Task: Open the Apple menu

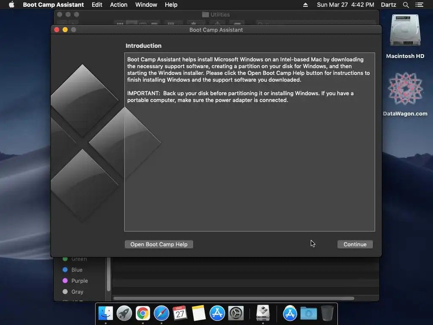Action: pos(11,5)
